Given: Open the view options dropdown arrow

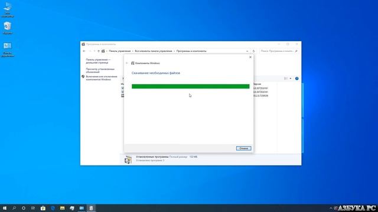Looking at the screenshot, I should coord(291,78).
